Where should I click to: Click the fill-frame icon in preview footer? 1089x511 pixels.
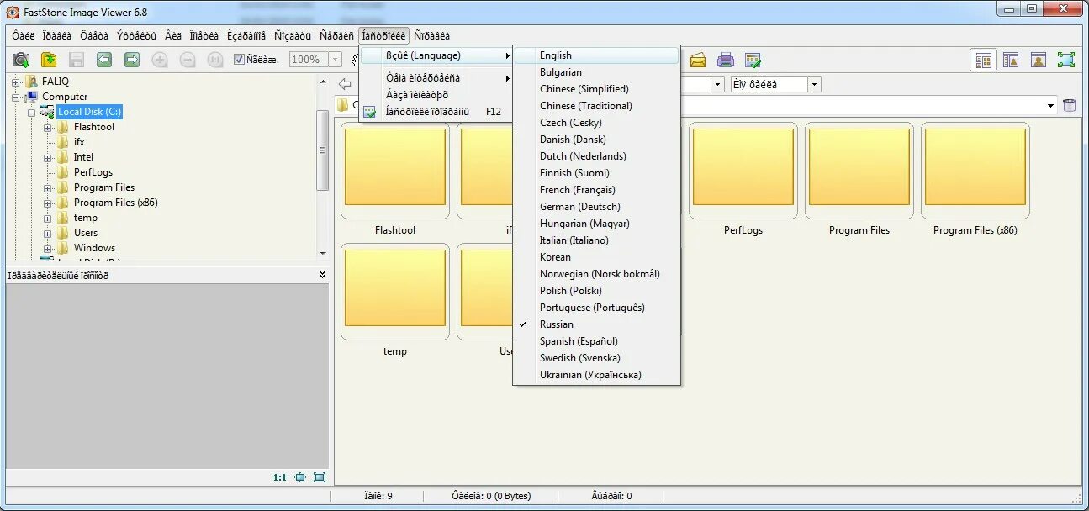click(x=320, y=477)
